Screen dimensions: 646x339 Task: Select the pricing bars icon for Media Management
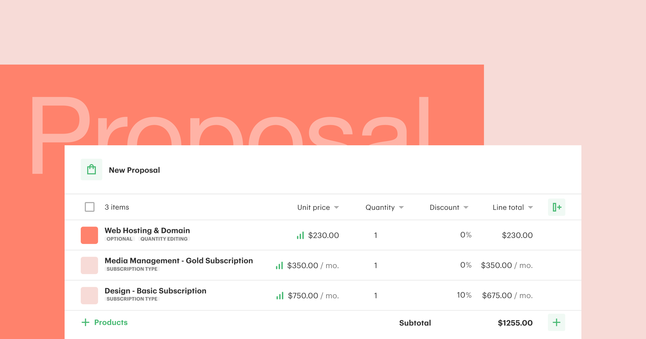[x=279, y=265]
